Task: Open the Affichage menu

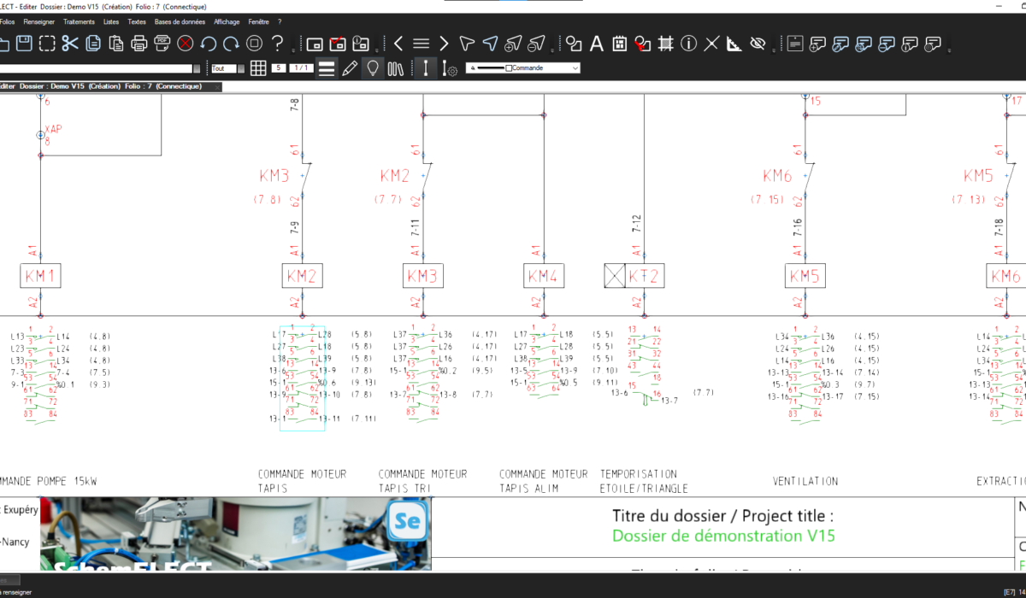Action: click(227, 21)
